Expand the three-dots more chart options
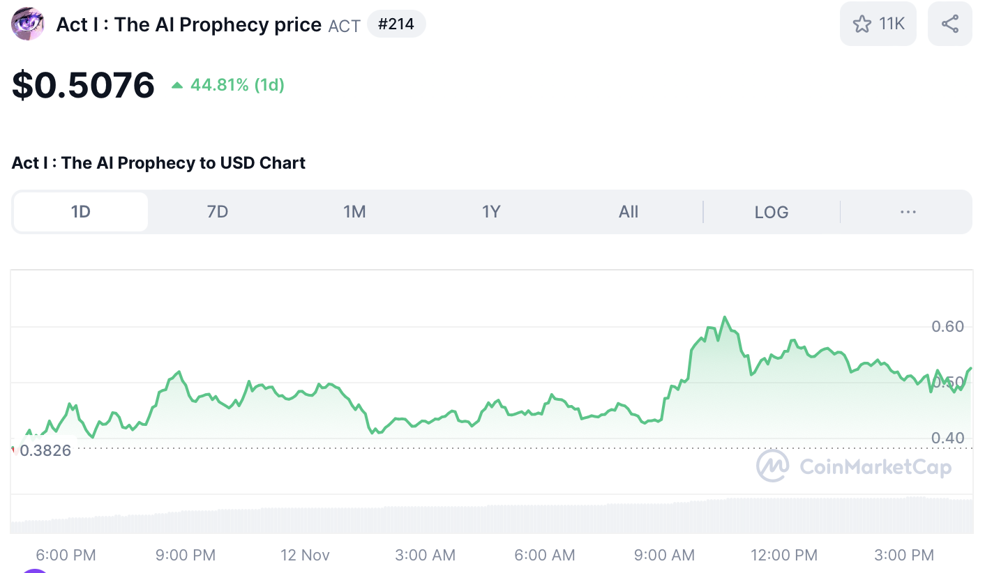The width and height of the screenshot is (985, 573). click(x=908, y=212)
